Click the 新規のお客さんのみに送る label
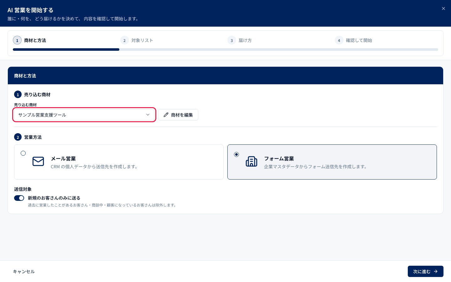The height and width of the screenshot is (282, 451). [54, 198]
